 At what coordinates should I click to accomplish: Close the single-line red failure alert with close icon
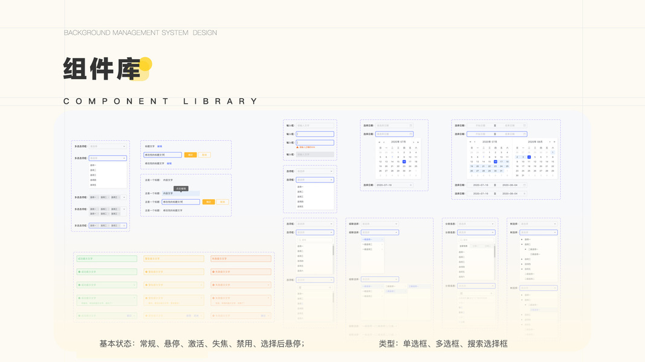[268, 285]
